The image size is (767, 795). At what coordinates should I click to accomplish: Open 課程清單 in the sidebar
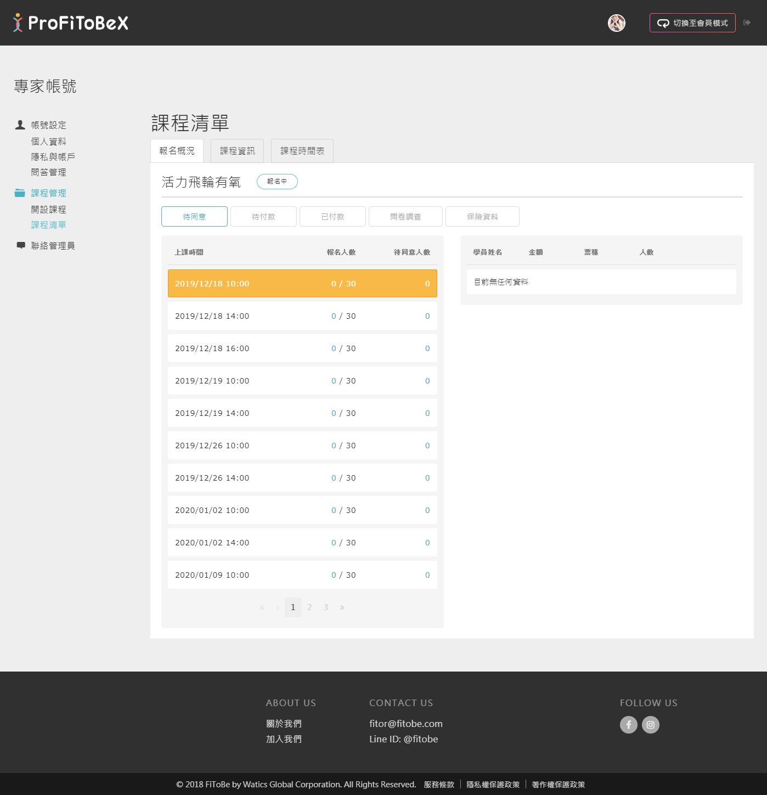pyautogui.click(x=49, y=225)
